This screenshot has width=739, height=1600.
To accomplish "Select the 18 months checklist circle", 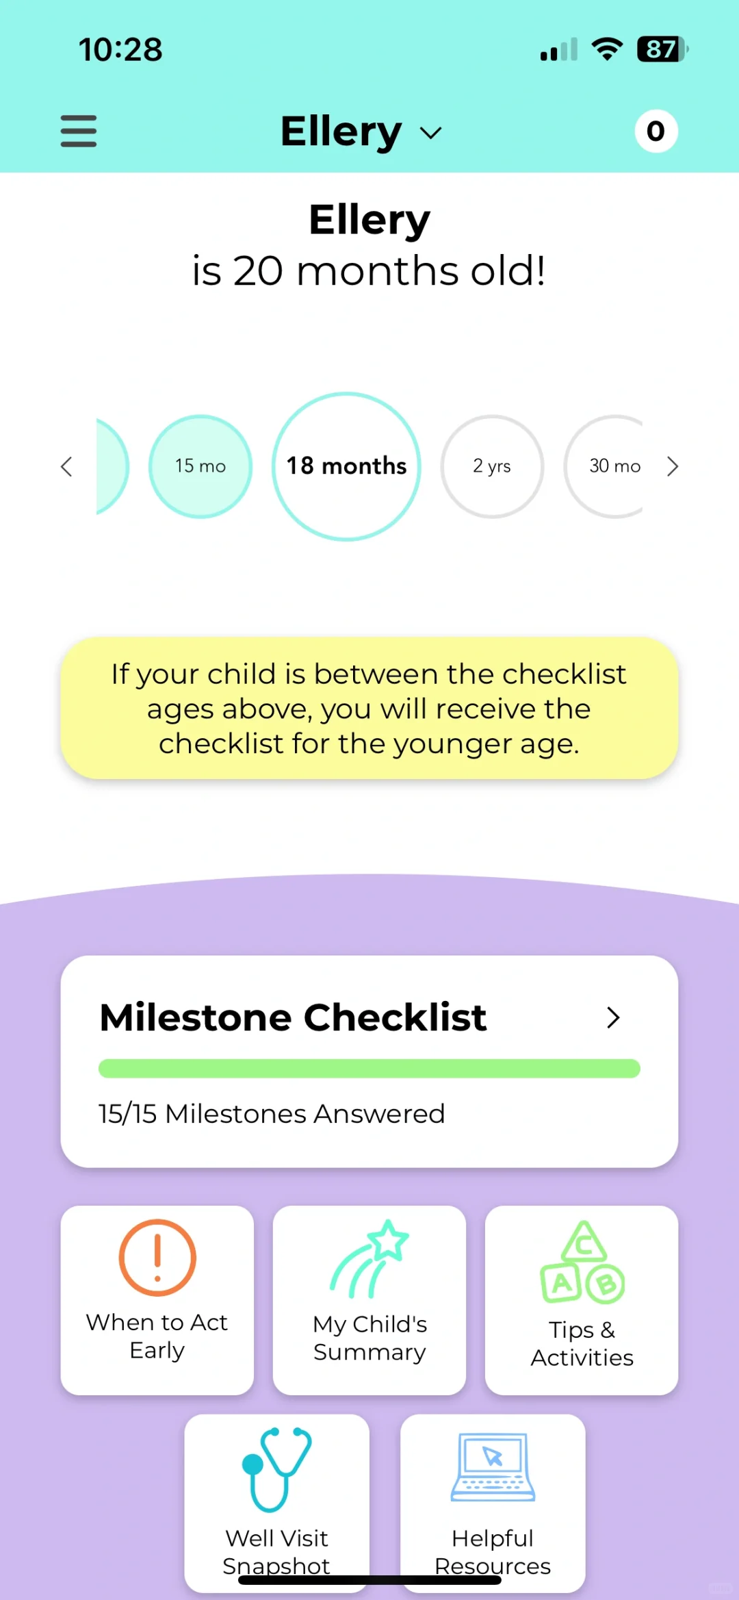I will [346, 466].
